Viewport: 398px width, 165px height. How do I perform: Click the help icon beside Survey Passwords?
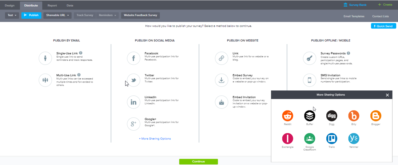point(348,53)
